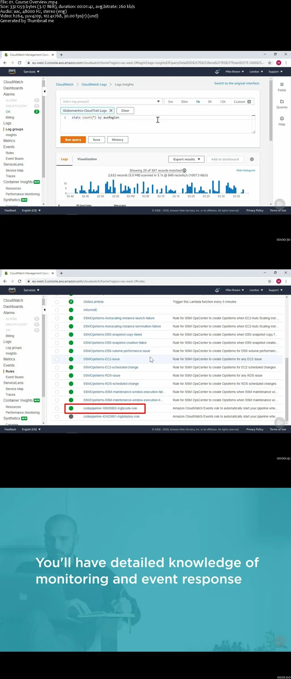
Task: Switch to the Logs results tab
Action: pyautogui.click(x=64, y=159)
